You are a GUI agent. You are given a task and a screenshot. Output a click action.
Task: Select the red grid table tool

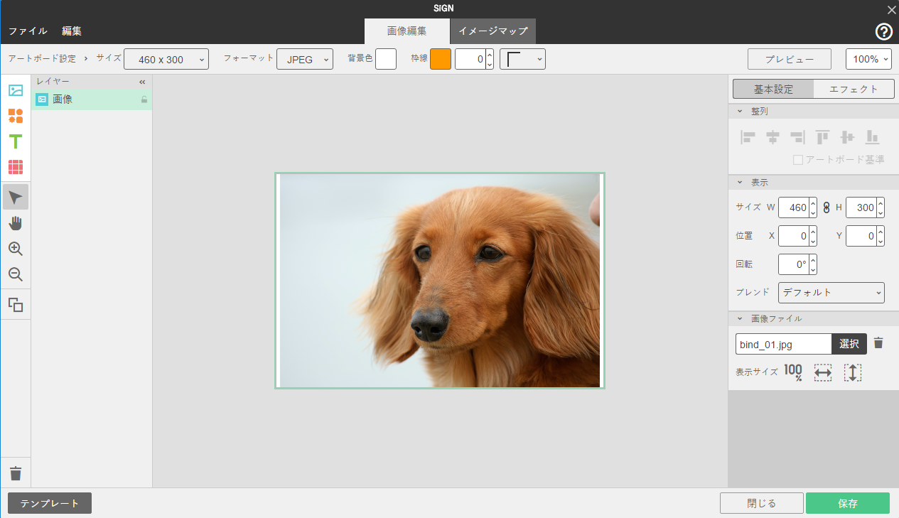[16, 167]
